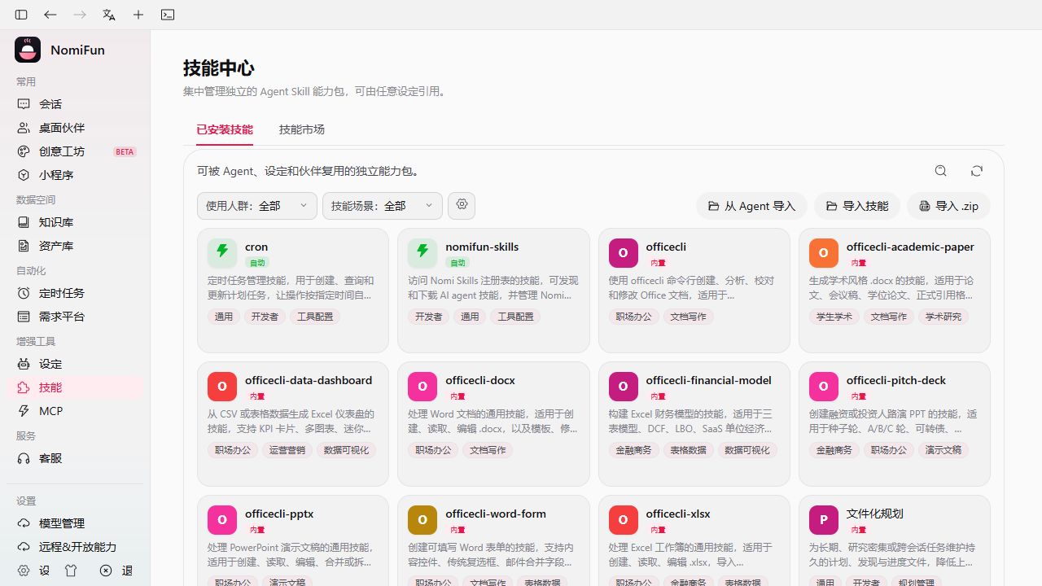Screen dimensions: 1042x586
Task: Expand the 使用人群 dropdown
Action: (257, 206)
